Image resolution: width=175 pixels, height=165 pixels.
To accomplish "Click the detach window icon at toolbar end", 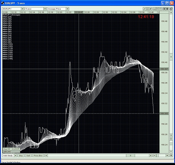I will pyautogui.click(x=171, y=9).
